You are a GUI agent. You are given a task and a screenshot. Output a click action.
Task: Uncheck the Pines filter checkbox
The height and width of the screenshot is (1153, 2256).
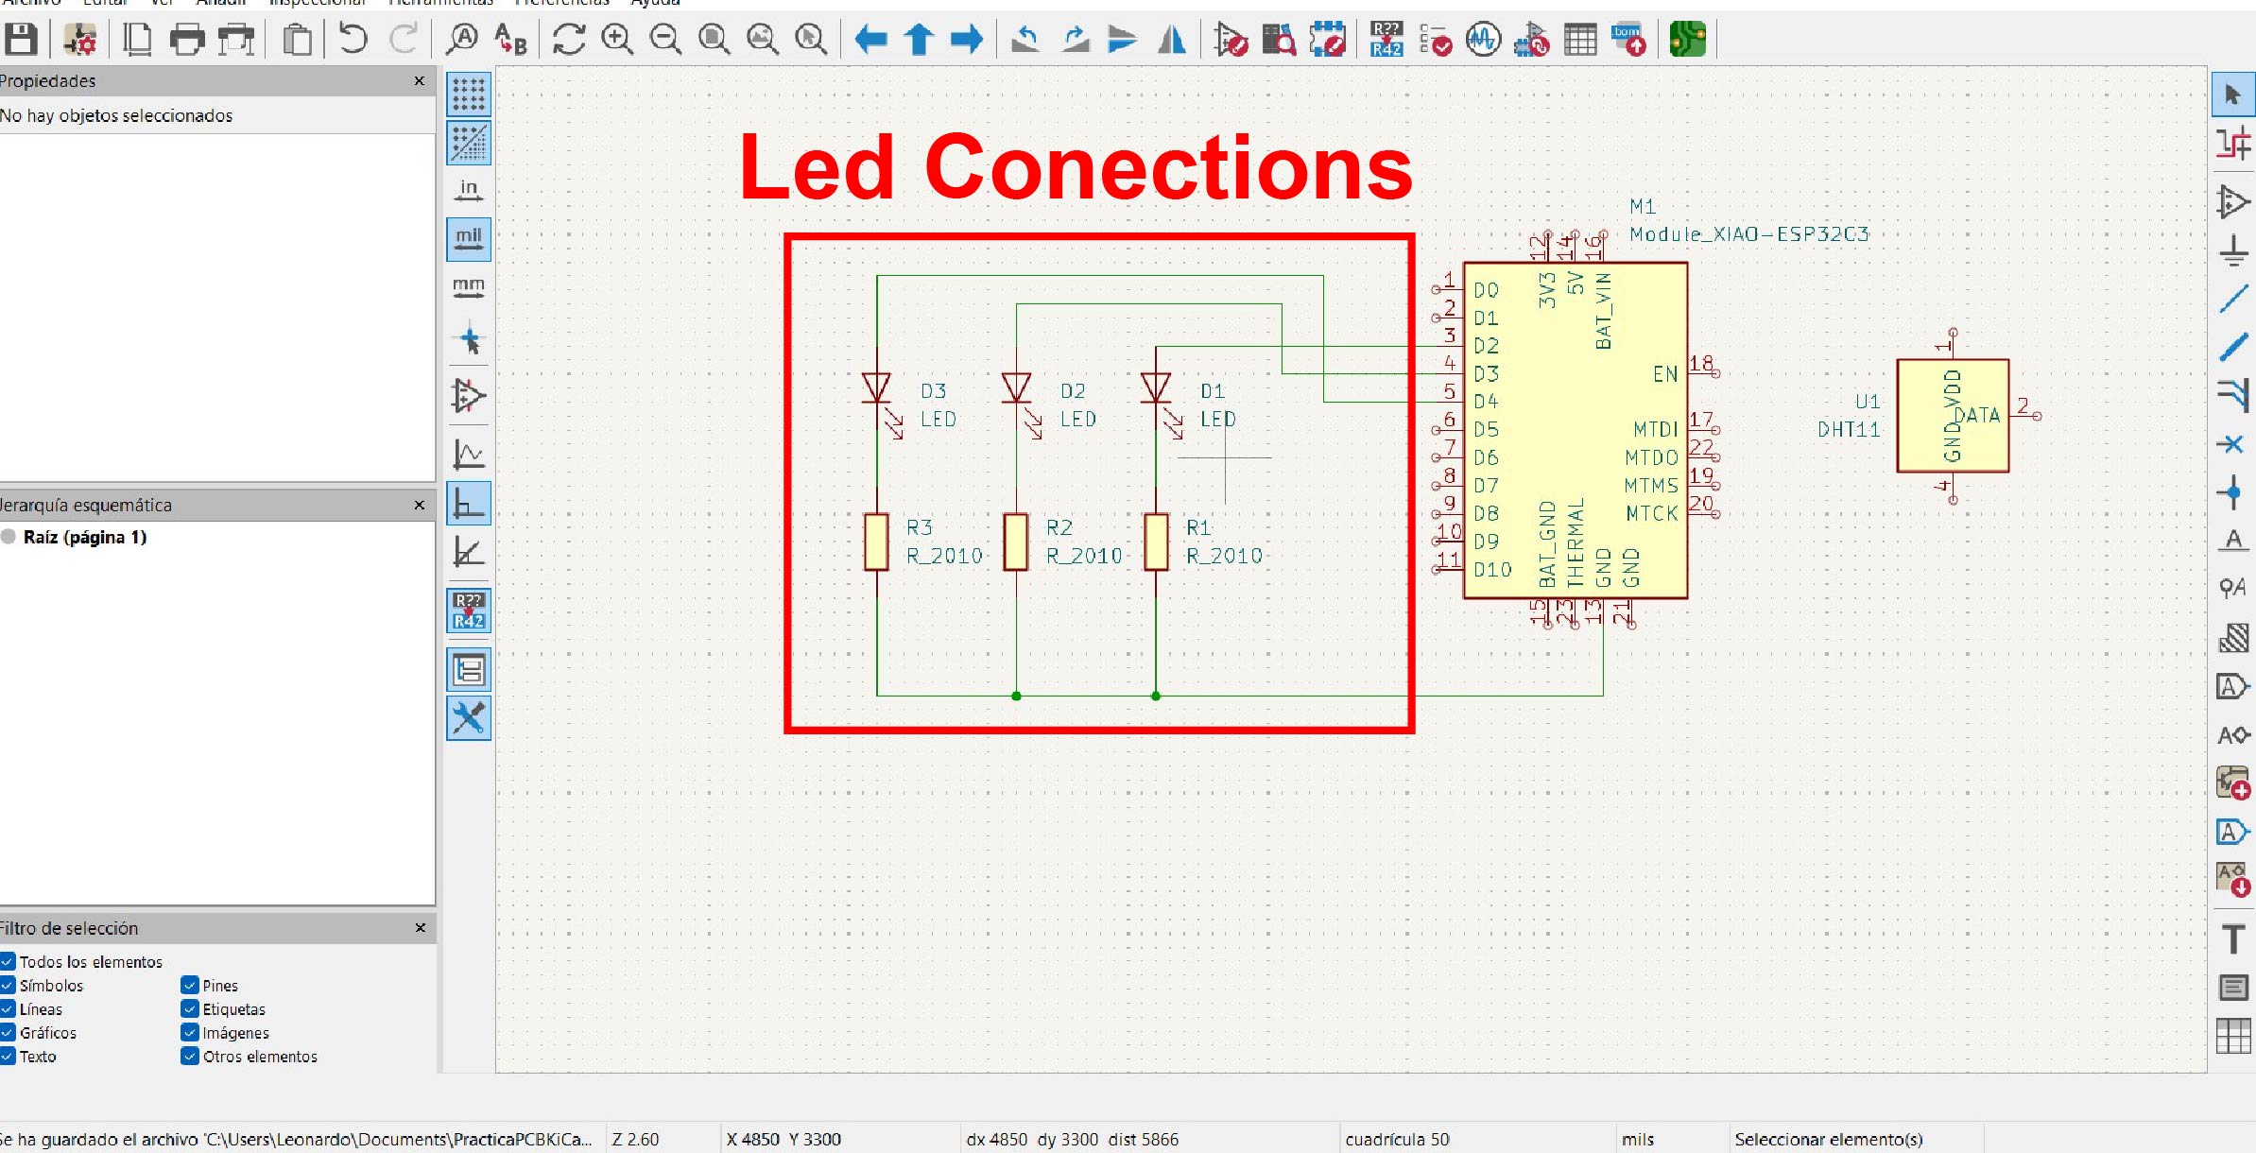190,985
